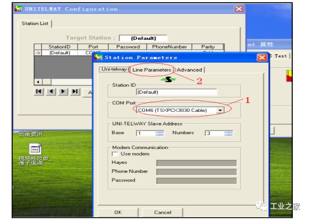Jump to last station record
The width and height of the screenshot is (310, 220).
point(75,91)
